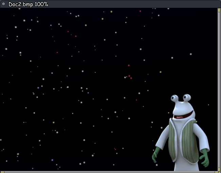Screen dimensions: 221x173
Task: Click the vertical scrollbar track mid-height
Action: click(x=219, y=90)
